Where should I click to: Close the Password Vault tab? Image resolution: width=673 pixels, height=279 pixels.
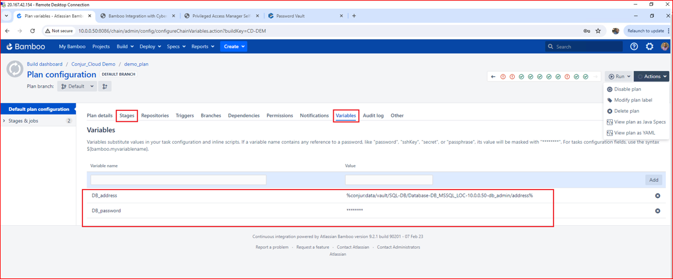(x=341, y=16)
